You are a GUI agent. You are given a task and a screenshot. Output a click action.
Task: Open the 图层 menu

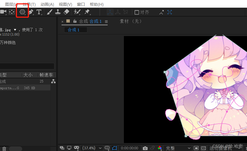11,5
